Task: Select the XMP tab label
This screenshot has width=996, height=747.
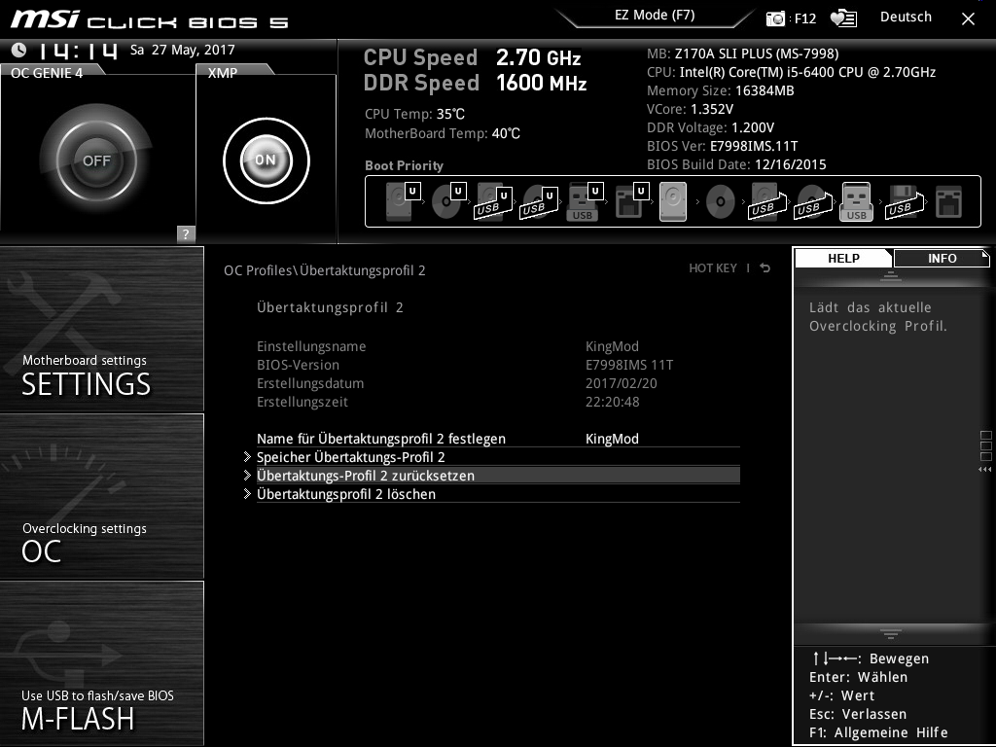Action: coord(223,73)
